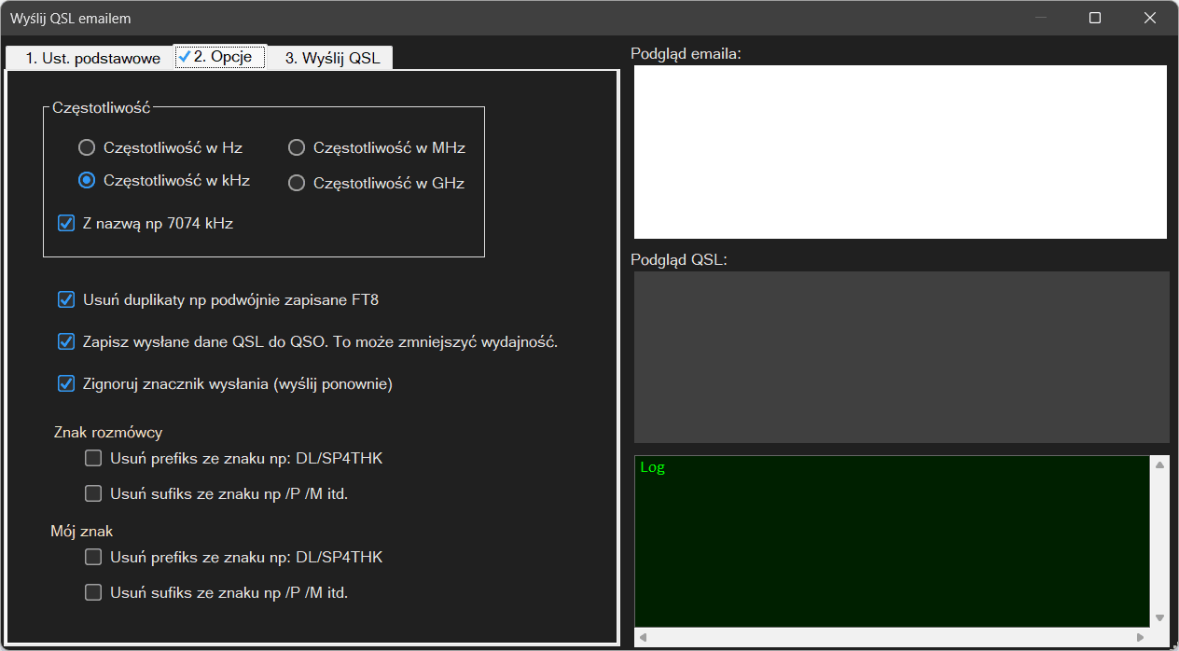
Task: Uncheck "Zignoruj znacznik wysłania" checkbox
Action: 66,383
